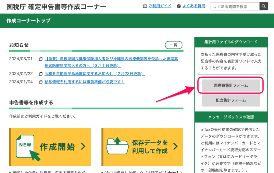Click the folder upload icon on 保存データ card
This screenshot has width=274, height=173.
click(117, 146)
